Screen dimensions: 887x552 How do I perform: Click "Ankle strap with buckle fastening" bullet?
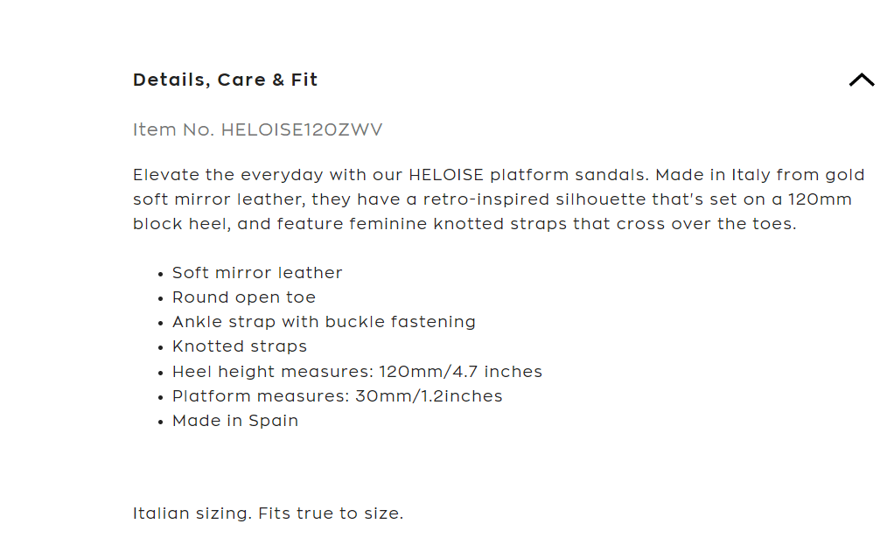tap(324, 322)
